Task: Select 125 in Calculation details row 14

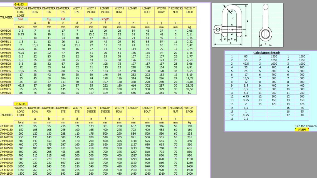Action: point(302,104)
